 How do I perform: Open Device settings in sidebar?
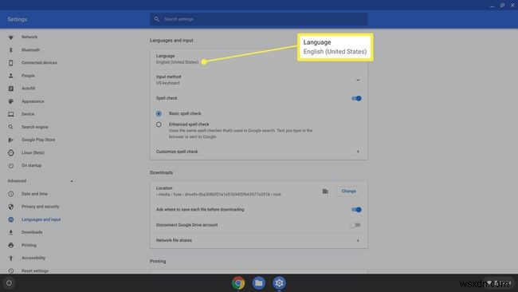[28, 114]
